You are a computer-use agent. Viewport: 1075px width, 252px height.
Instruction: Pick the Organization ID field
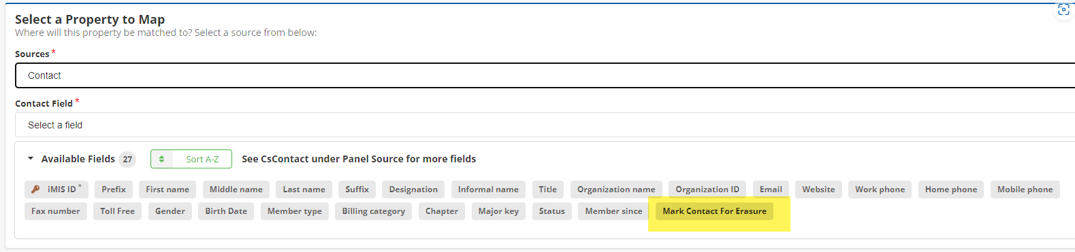tap(707, 190)
